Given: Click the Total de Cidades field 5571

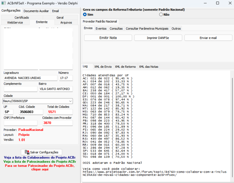Looking at the screenshot, I should click(60, 112).
